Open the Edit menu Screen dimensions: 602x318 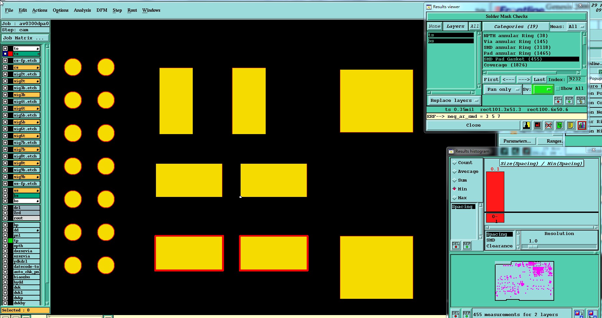23,10
